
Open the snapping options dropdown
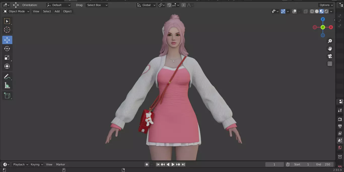[x=176, y=5]
